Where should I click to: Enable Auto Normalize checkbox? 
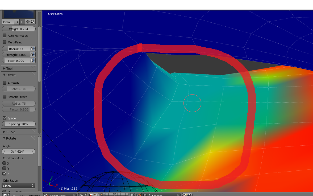click(5, 35)
